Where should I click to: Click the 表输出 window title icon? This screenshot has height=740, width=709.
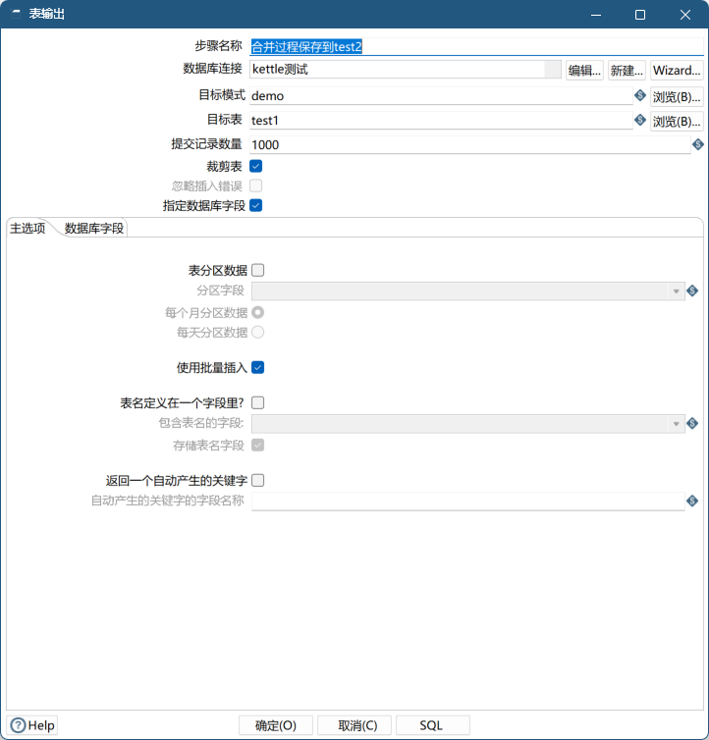point(15,15)
